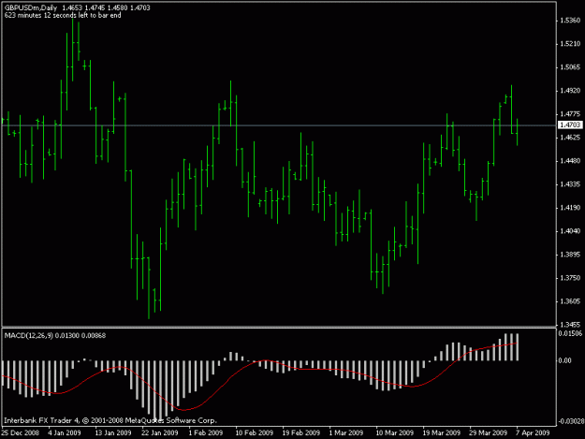Click the Interbank FX Trader 4 copyright text
The image size is (585, 439).
(110, 420)
